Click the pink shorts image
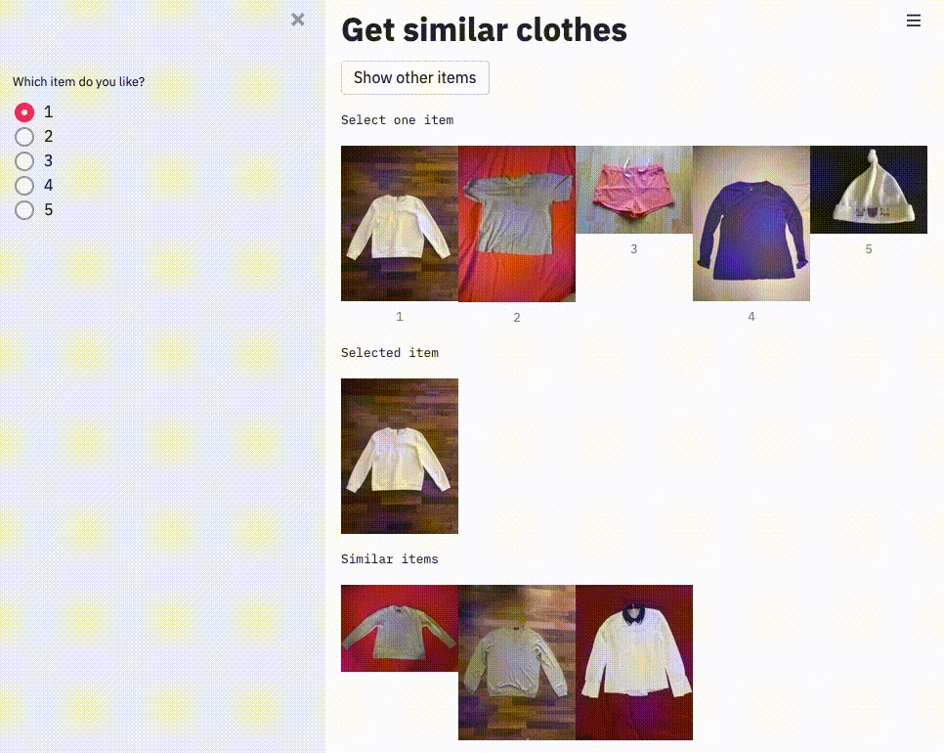 634,190
